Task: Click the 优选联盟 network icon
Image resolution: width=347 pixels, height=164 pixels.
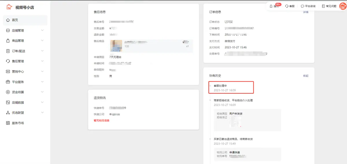Action: [x=8, y=113]
